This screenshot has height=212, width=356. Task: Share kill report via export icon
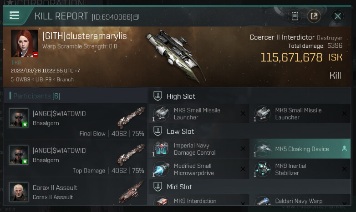click(314, 16)
